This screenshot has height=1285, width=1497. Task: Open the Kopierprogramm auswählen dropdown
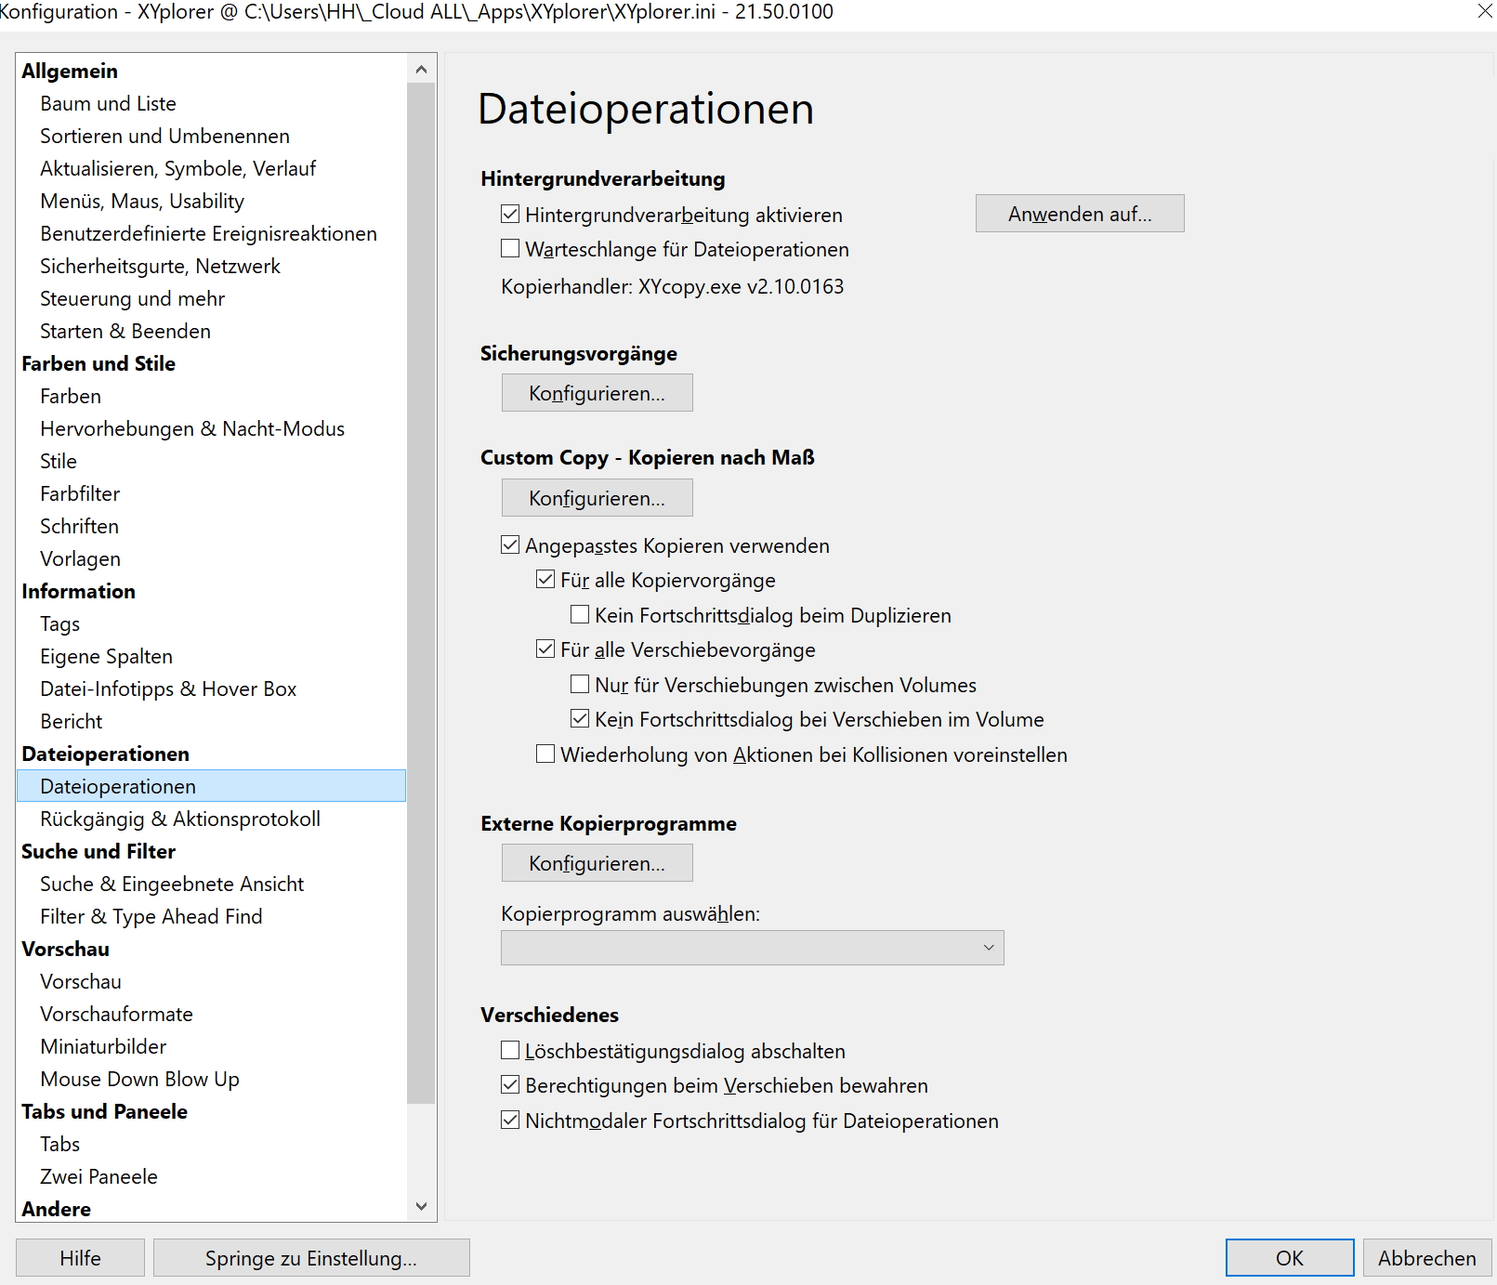752,948
